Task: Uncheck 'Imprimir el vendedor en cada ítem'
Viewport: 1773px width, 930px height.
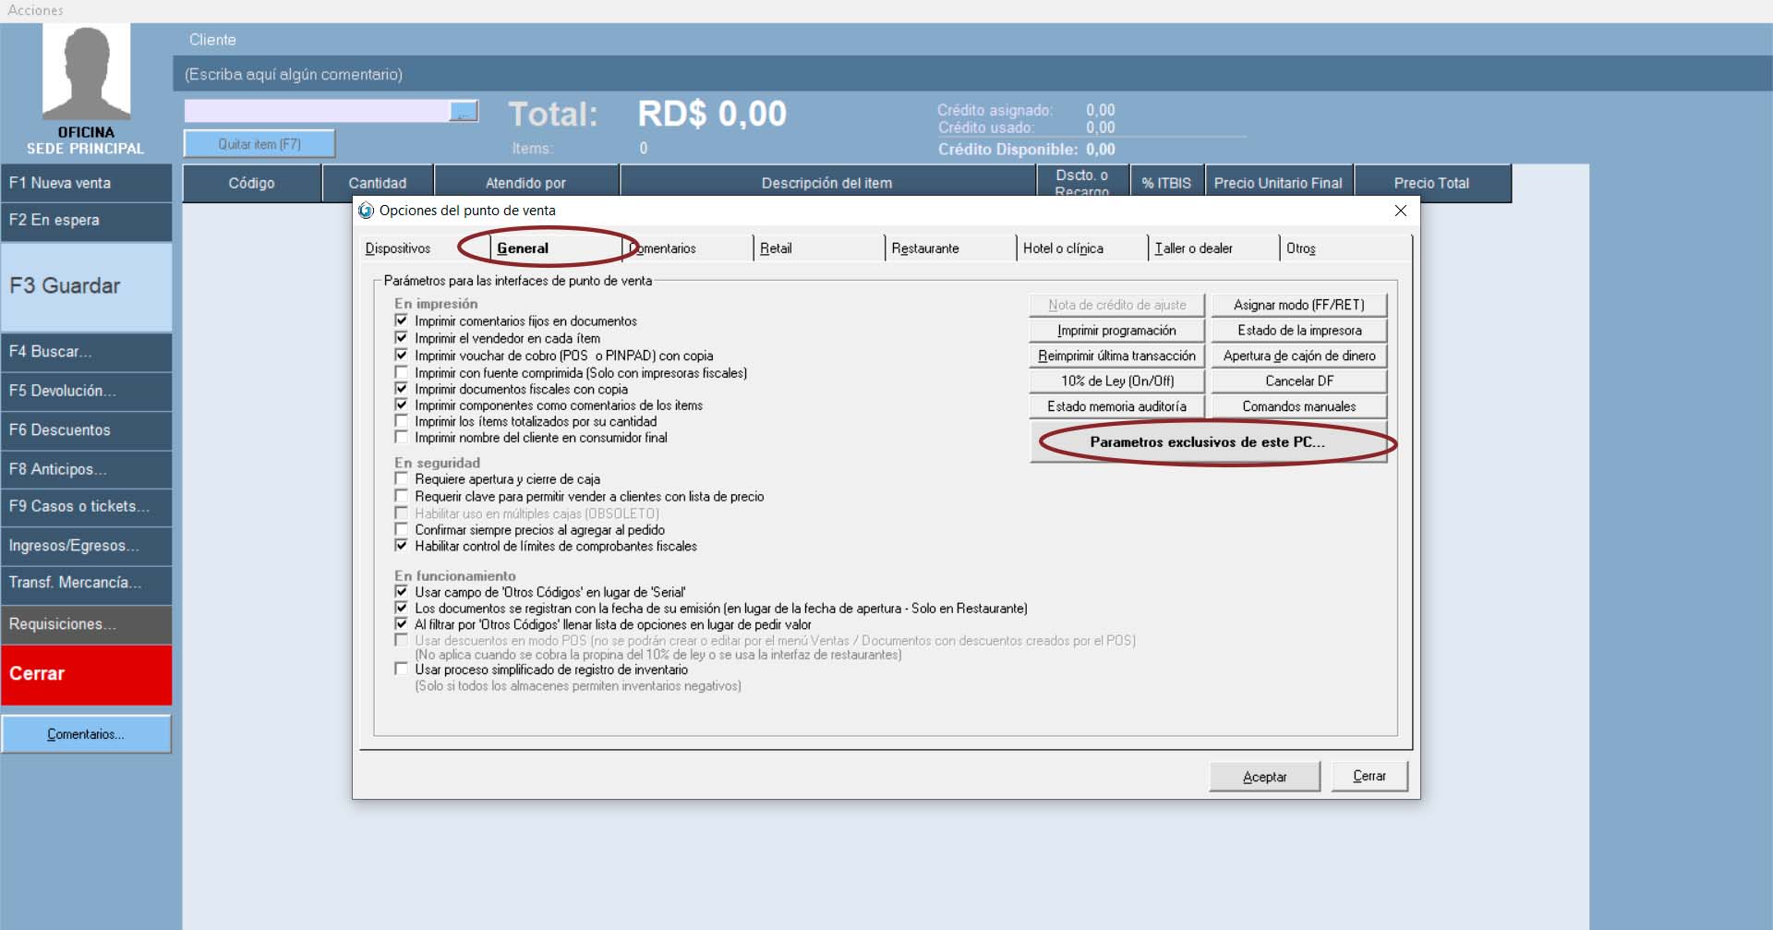Action: [402, 338]
